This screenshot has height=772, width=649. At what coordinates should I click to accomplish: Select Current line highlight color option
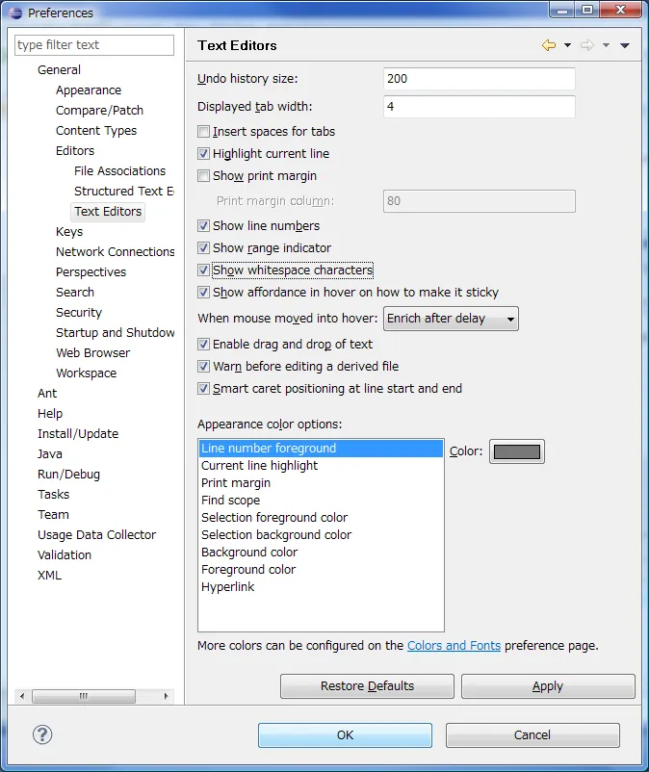tap(321, 465)
